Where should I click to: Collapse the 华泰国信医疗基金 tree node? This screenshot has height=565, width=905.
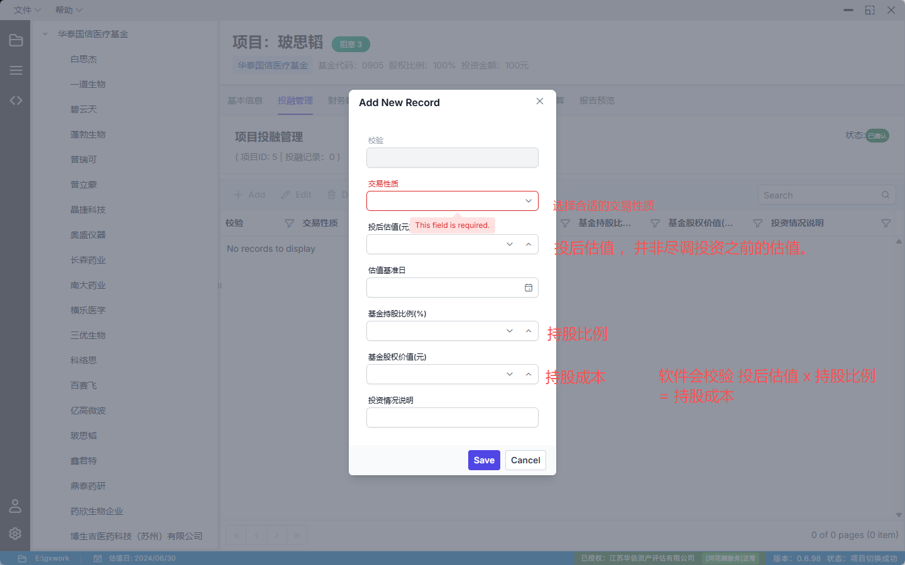[45, 34]
